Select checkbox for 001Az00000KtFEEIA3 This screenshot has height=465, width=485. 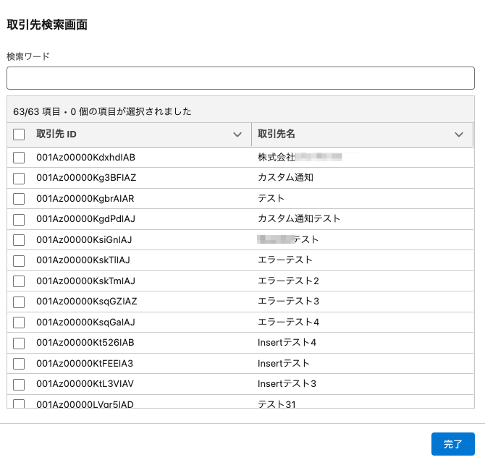click(19, 364)
